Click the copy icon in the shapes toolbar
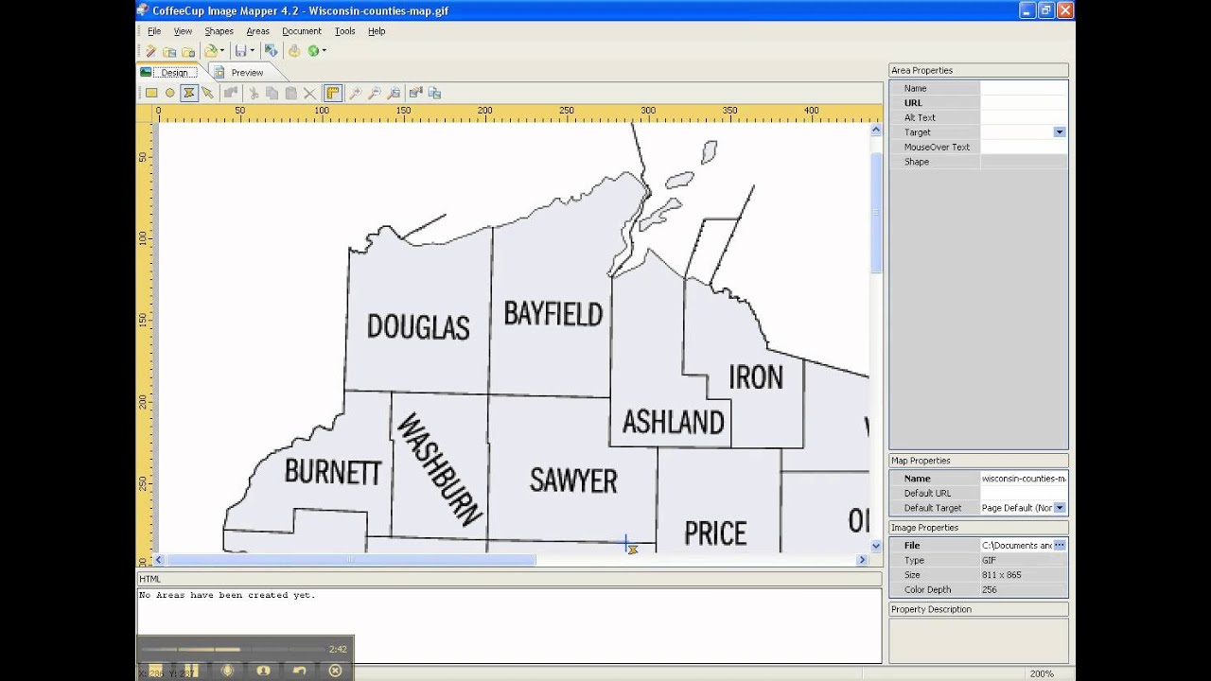 point(272,93)
